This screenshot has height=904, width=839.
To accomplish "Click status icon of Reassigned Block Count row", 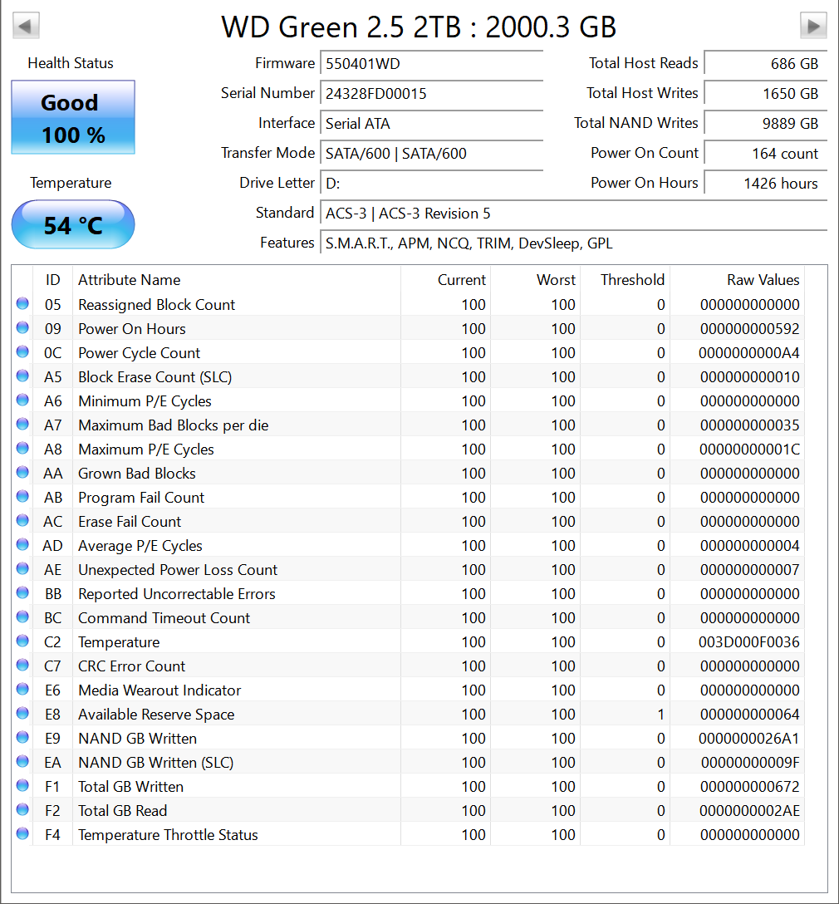I will point(22,303).
